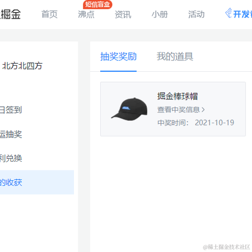Select the 我的收获 sidebar item

tap(37, 182)
